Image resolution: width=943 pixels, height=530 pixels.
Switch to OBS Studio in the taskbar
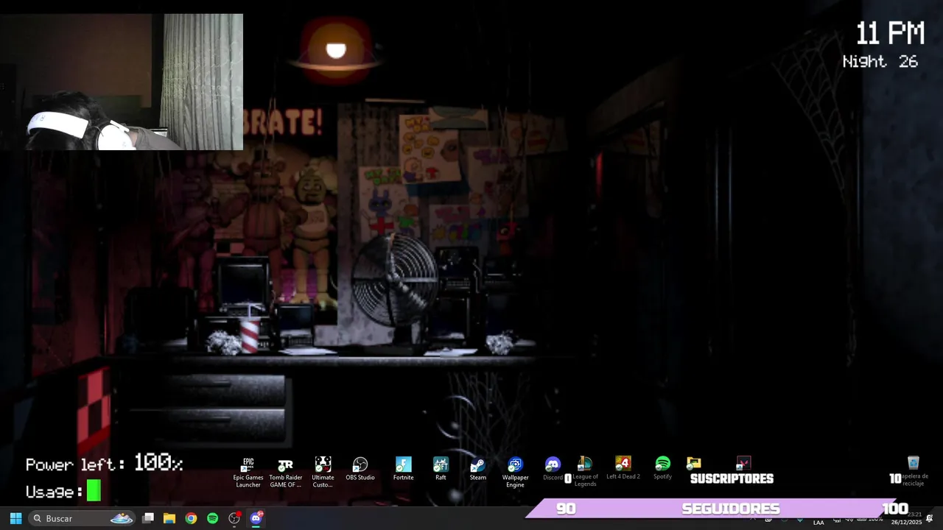click(x=234, y=518)
